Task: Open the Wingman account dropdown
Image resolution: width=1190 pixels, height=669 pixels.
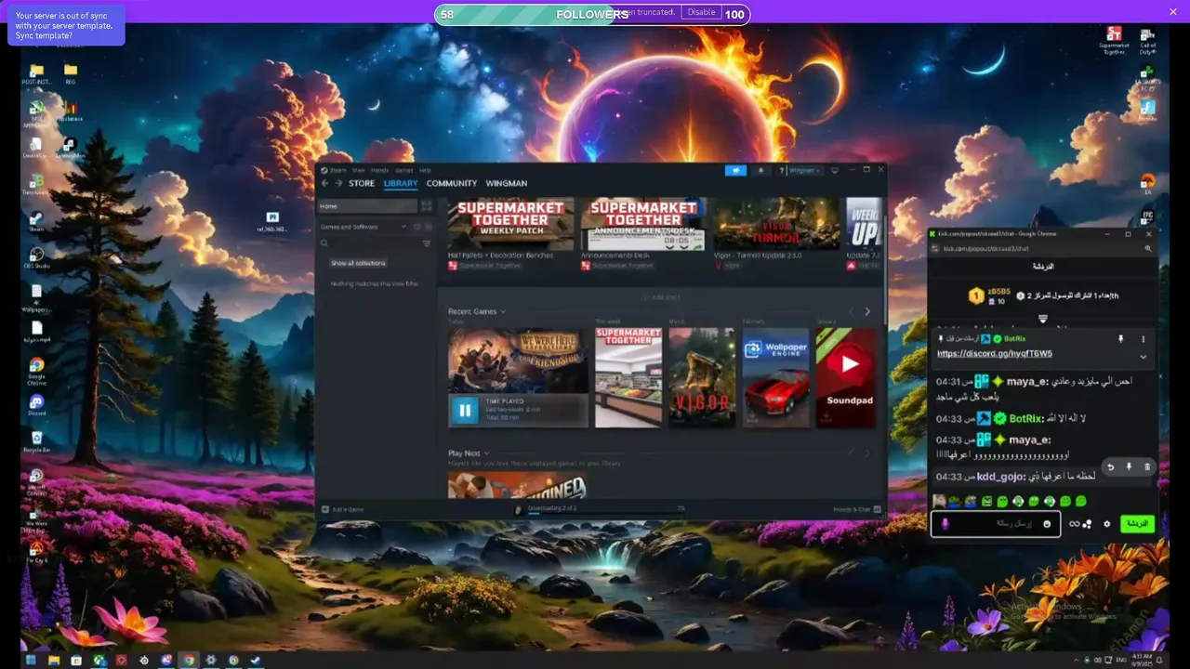Action: pyautogui.click(x=804, y=170)
